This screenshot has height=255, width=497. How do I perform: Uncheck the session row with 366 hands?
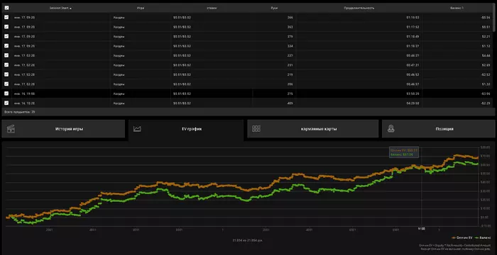6,18
